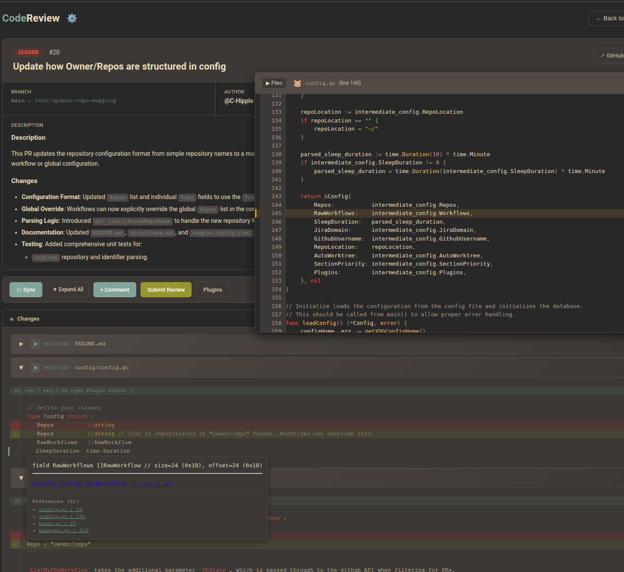Jump to the reference config.go : 145
The width and height of the screenshot is (624, 572).
62,517
